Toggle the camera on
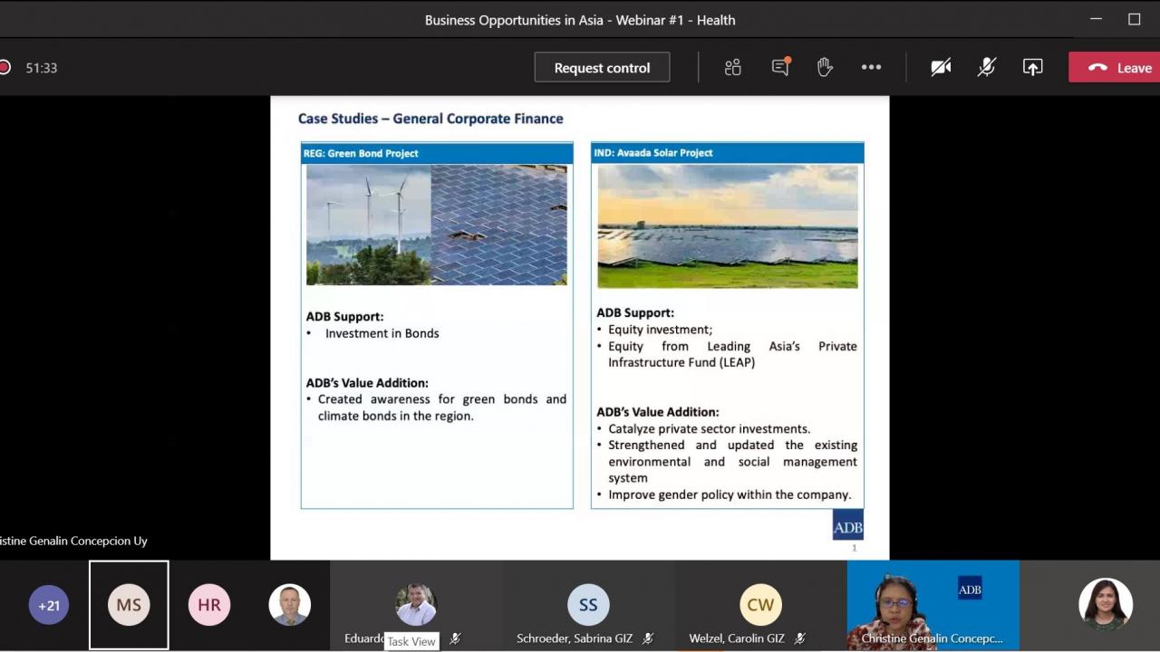 pos(941,67)
